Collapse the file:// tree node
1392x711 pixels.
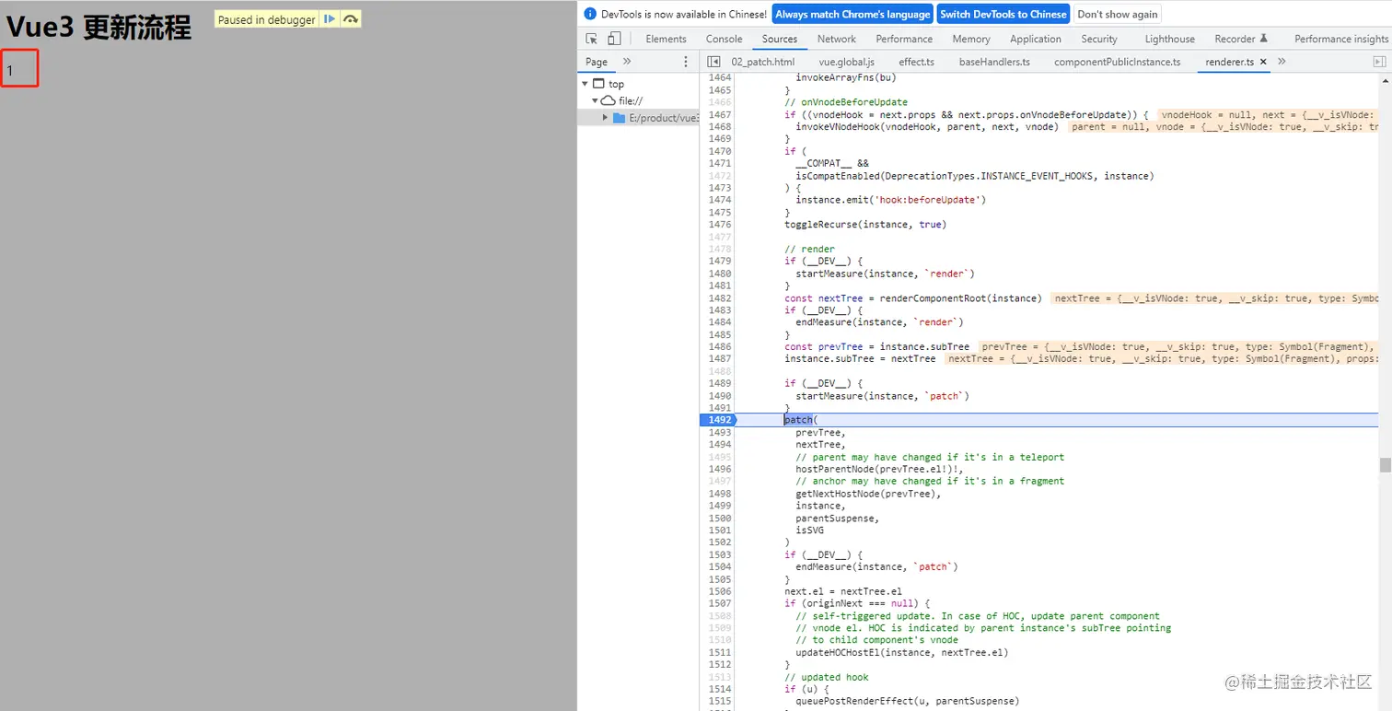(595, 100)
